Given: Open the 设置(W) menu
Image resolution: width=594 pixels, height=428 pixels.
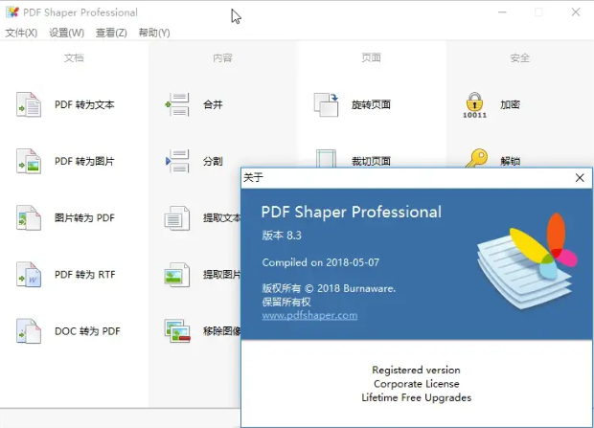Looking at the screenshot, I should point(67,33).
